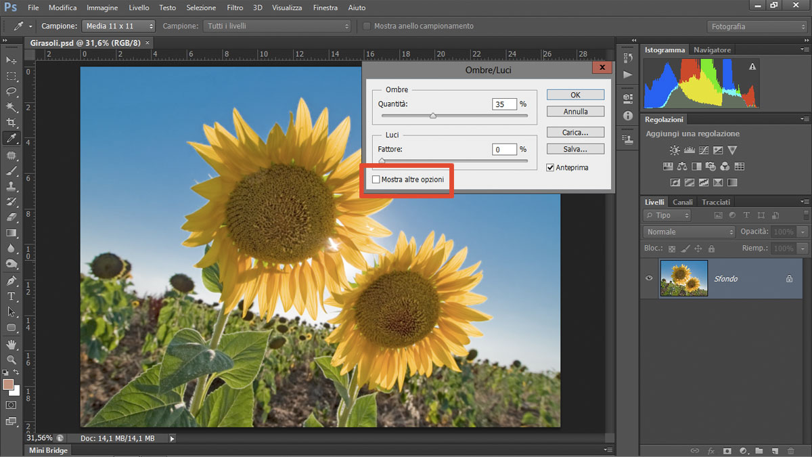The image size is (812, 457).
Task: Add a Color Balance adjustment
Action: [x=682, y=167]
